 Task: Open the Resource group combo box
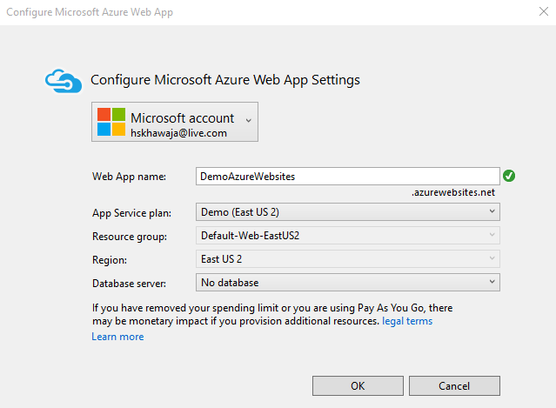point(348,236)
